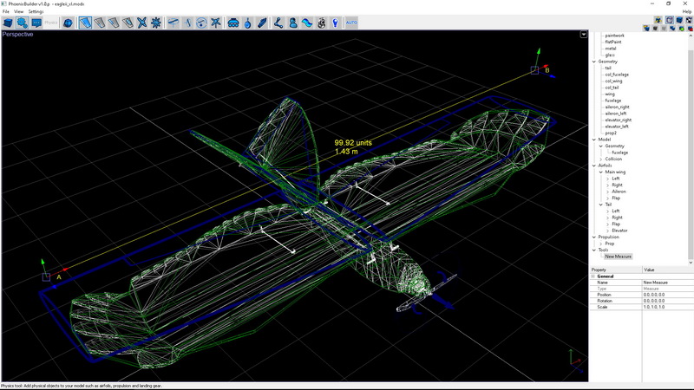Image resolution: width=694 pixels, height=390 pixels.
Task: Toggle wireframe cube view icon at top right
Action: point(670,19)
